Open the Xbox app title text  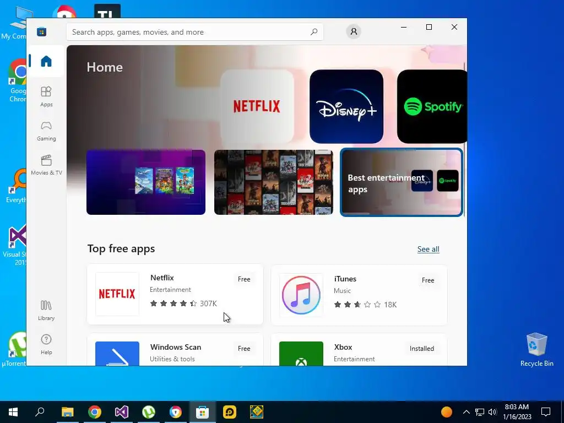coord(343,347)
